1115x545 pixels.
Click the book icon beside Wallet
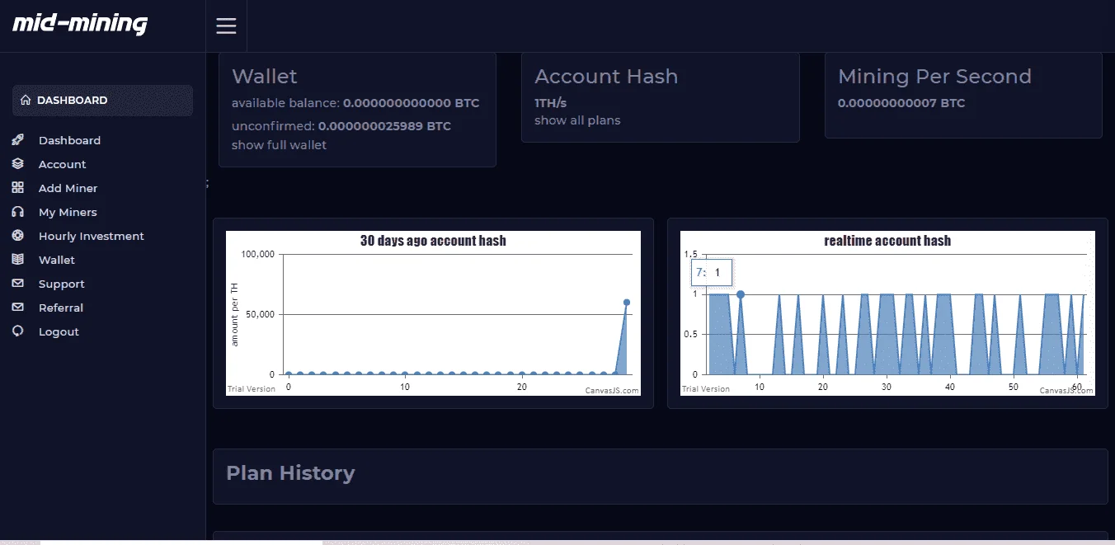click(18, 260)
